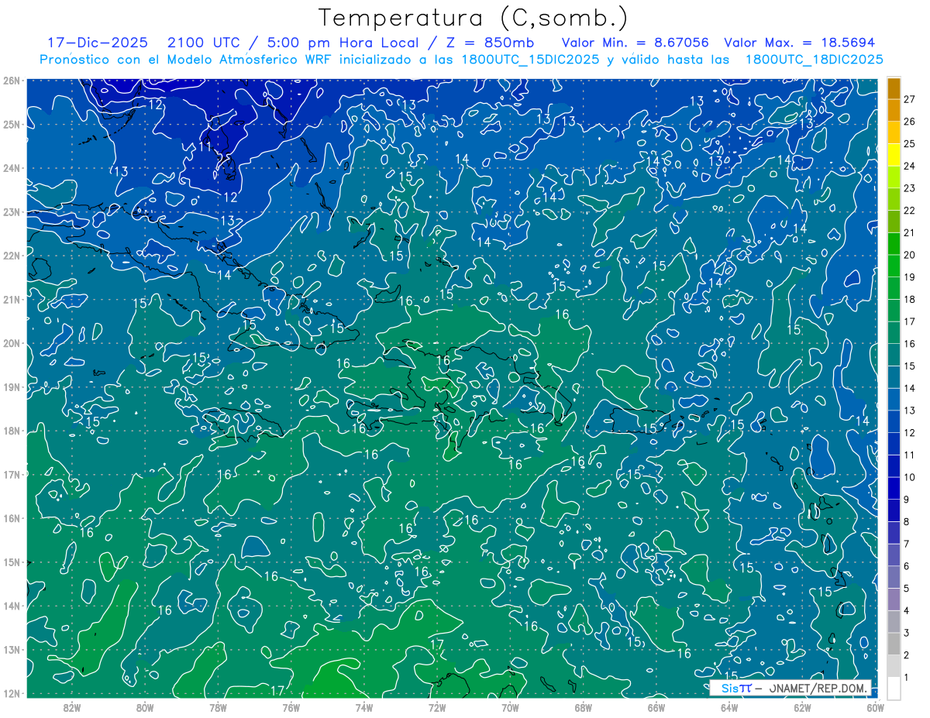930x718 pixels.
Task: Click the "76W" longitude axis label
Action: (291, 707)
